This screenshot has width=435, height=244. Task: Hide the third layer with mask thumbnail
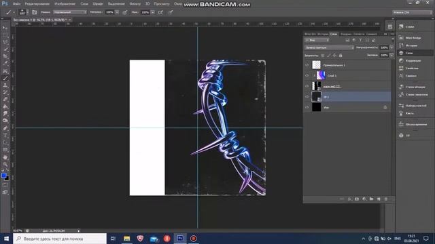coord(307,86)
